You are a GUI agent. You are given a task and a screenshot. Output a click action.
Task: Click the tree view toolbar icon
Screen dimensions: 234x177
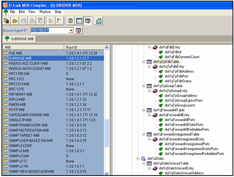[51, 21]
